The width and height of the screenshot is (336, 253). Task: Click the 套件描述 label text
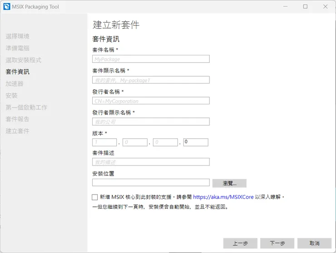[103, 153]
